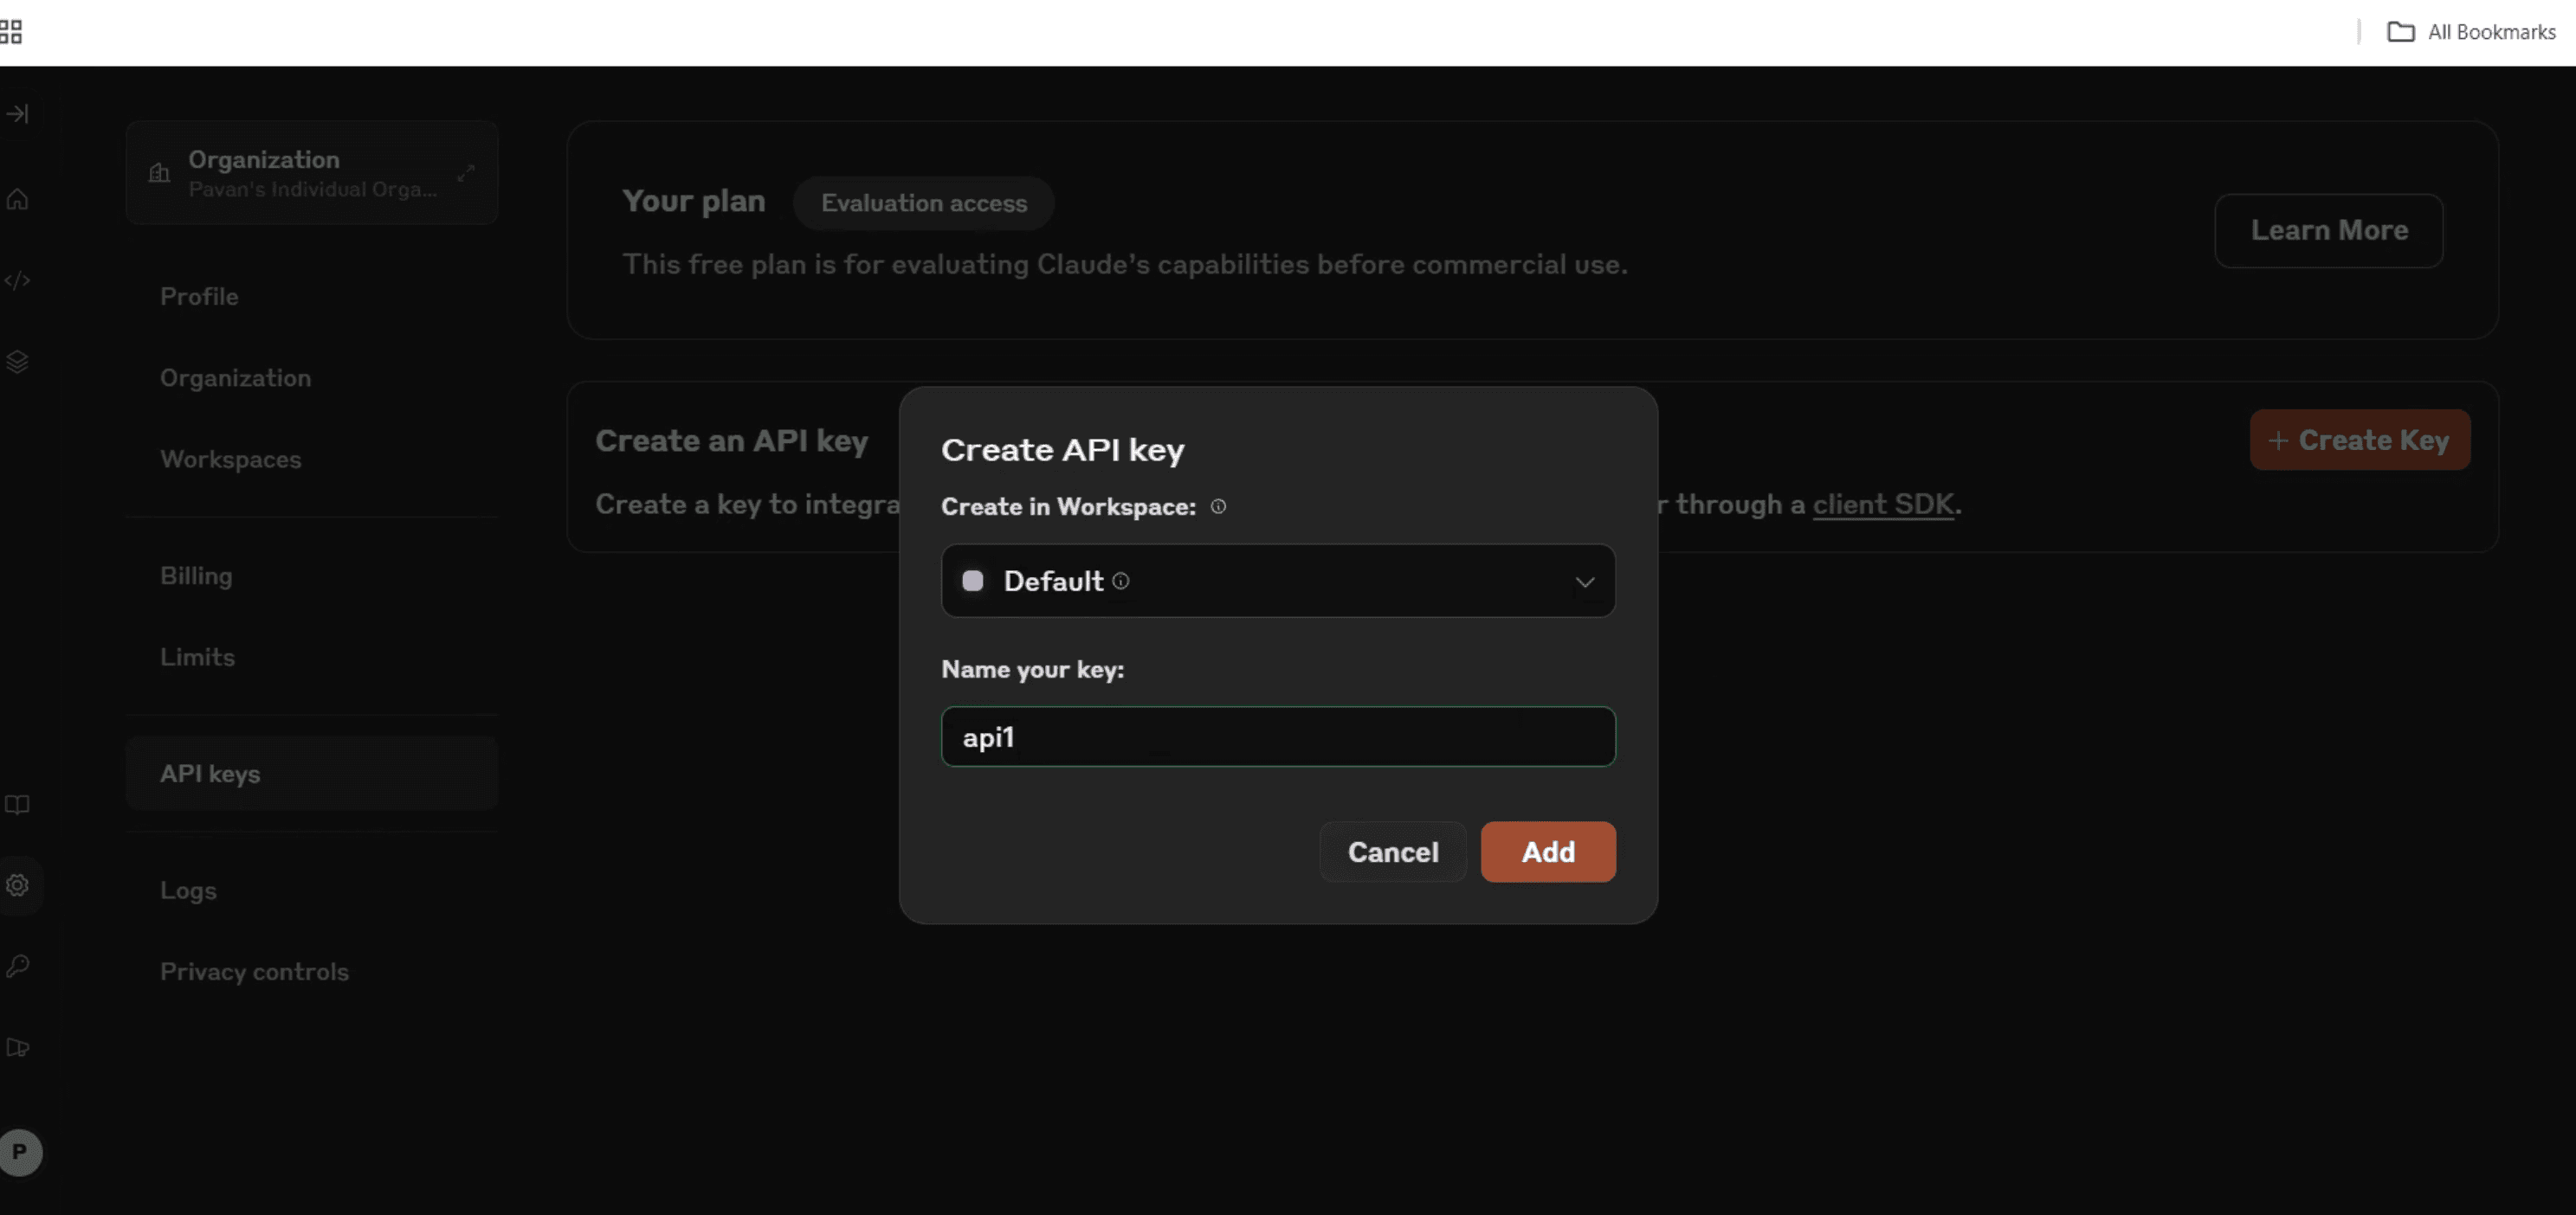Image resolution: width=2576 pixels, height=1215 pixels.
Task: Click the key icon in sidebar
Action: coord(18,967)
